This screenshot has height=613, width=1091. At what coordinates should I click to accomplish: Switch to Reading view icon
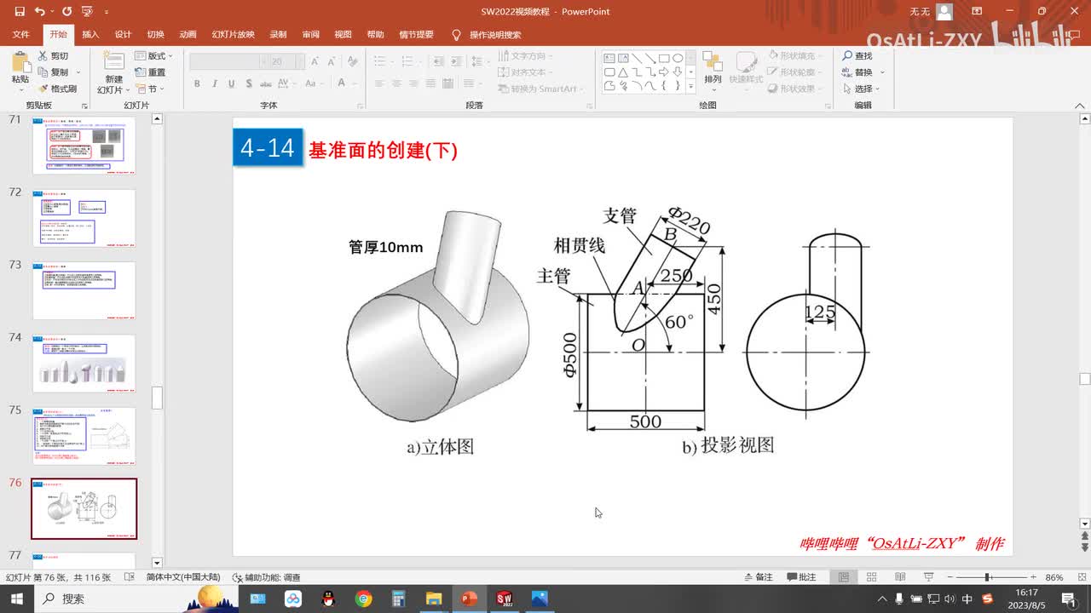point(899,577)
